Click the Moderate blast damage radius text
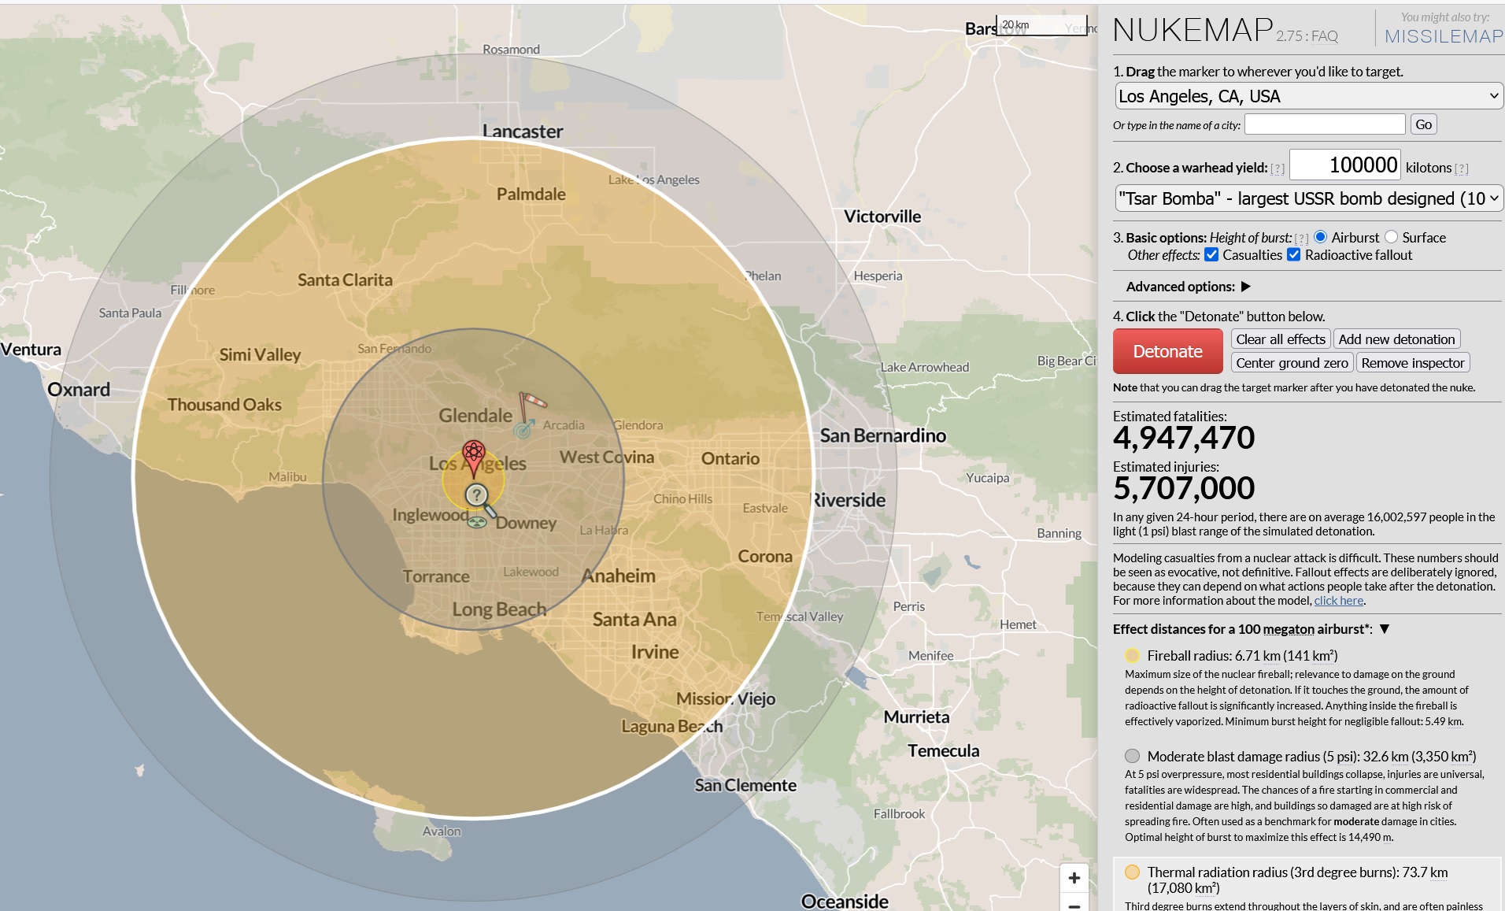This screenshot has height=911, width=1505. 1311,756
